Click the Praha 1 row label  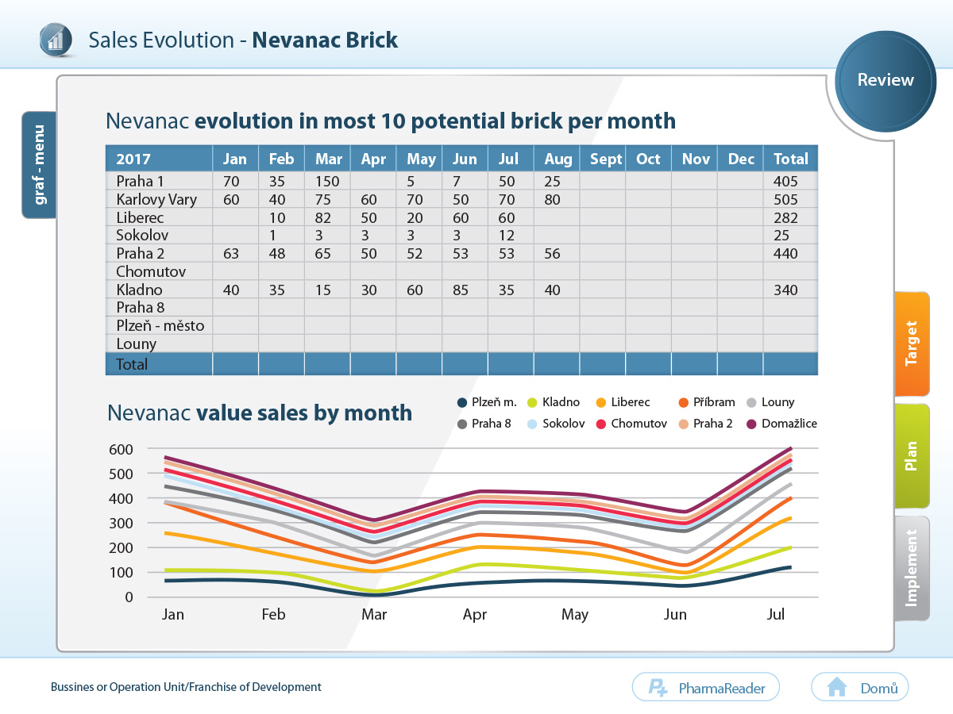coord(140,181)
